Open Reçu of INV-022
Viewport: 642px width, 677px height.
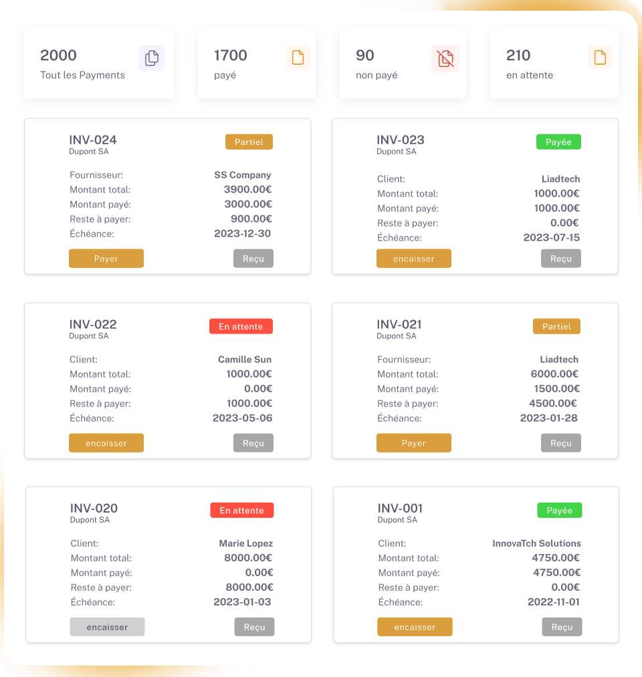pyautogui.click(x=253, y=443)
